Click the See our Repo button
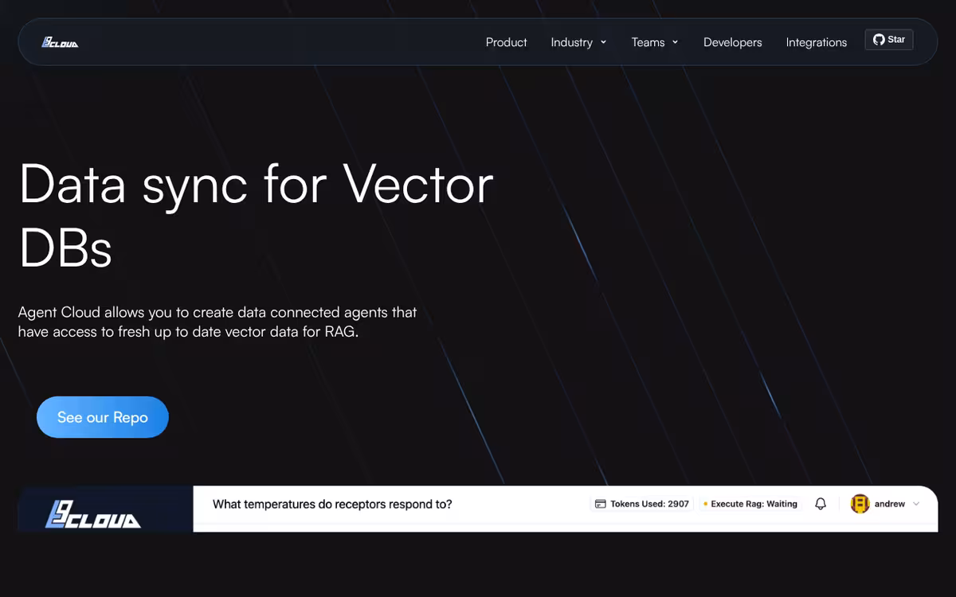 pyautogui.click(x=103, y=417)
